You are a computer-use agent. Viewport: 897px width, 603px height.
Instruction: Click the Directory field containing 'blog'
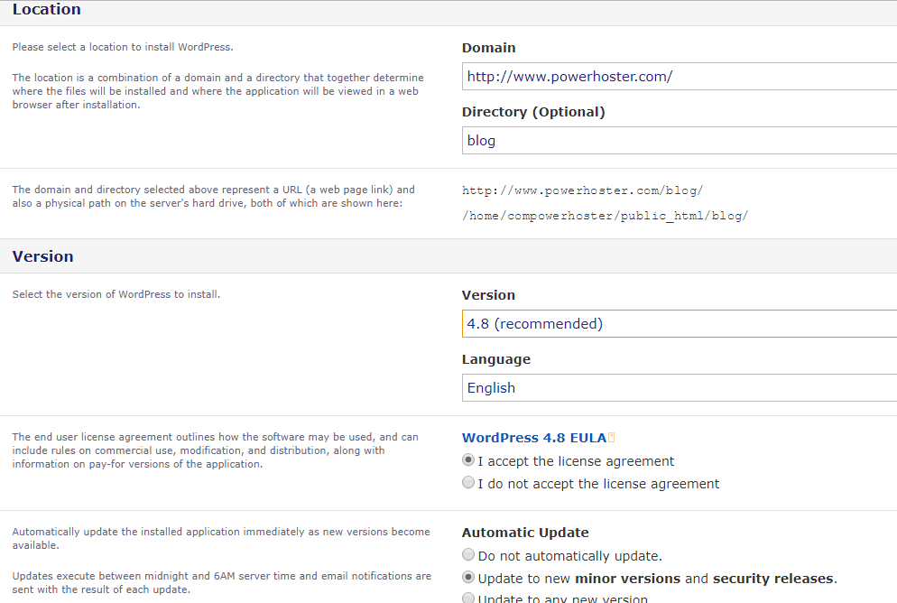coord(679,141)
